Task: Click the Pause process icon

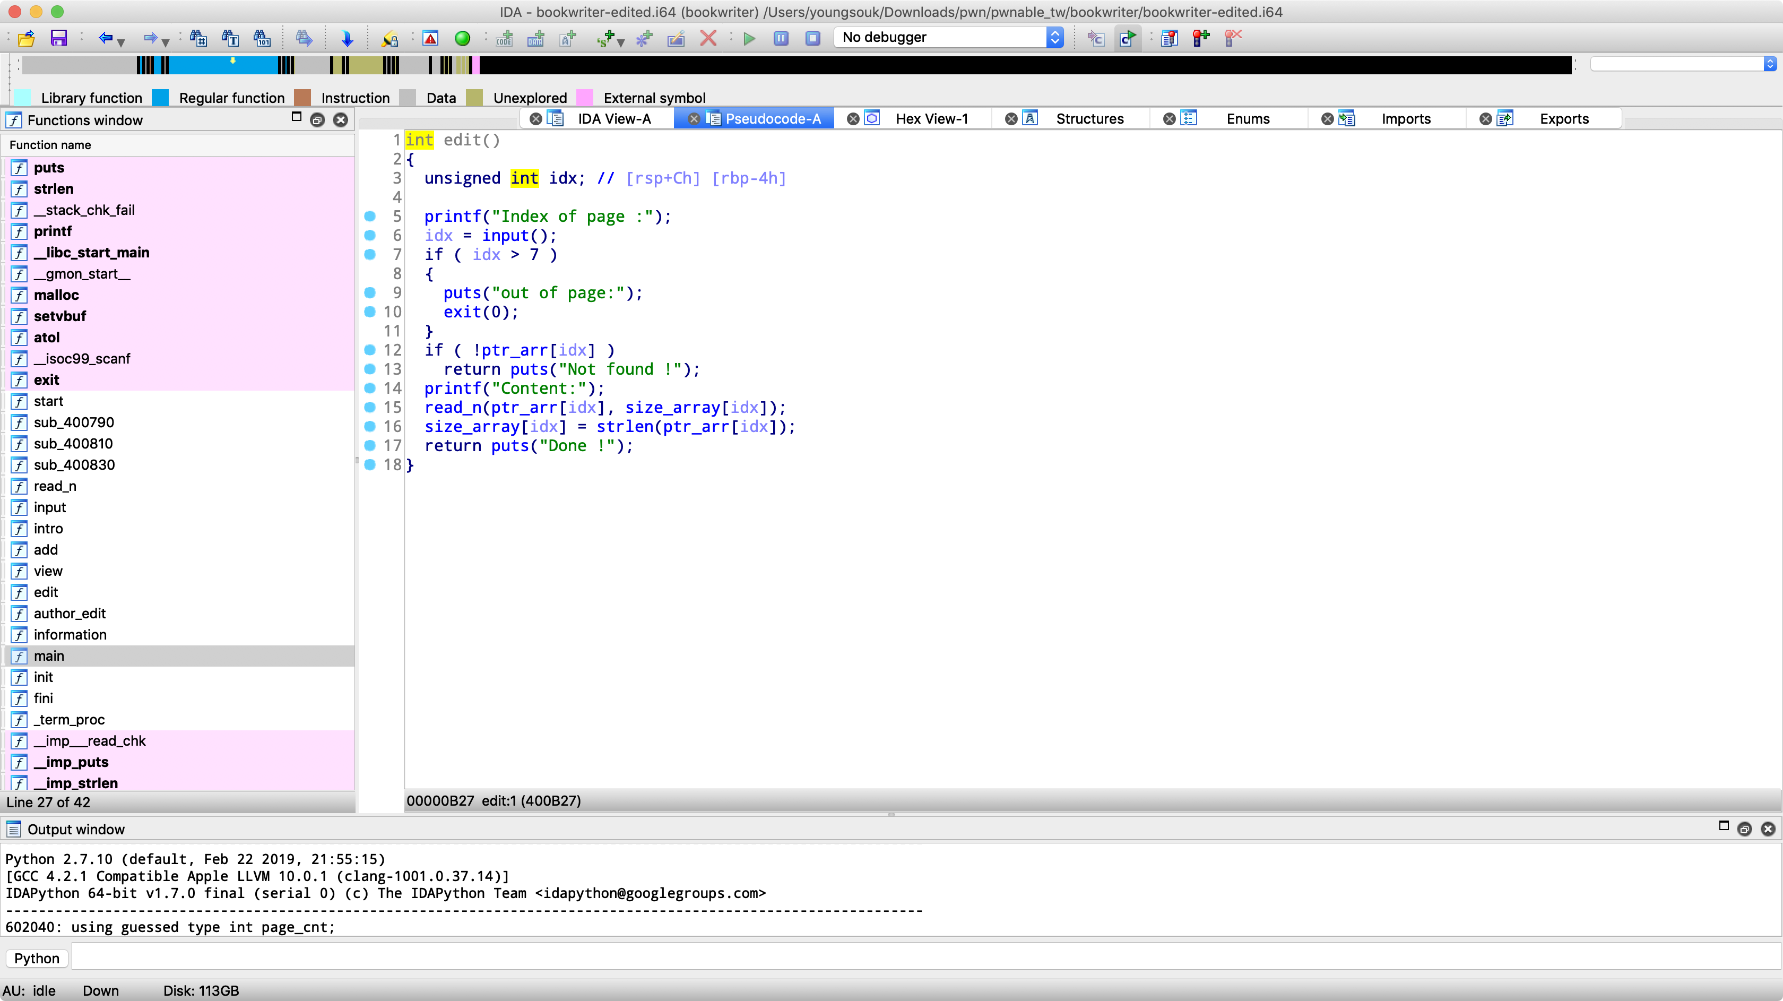Action: tap(781, 38)
